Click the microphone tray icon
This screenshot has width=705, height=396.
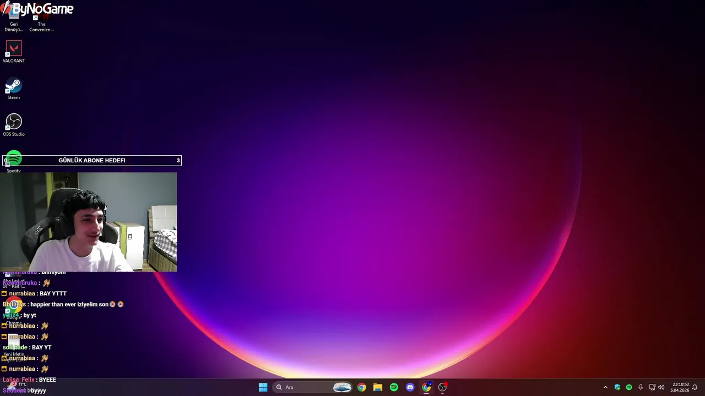click(641, 387)
